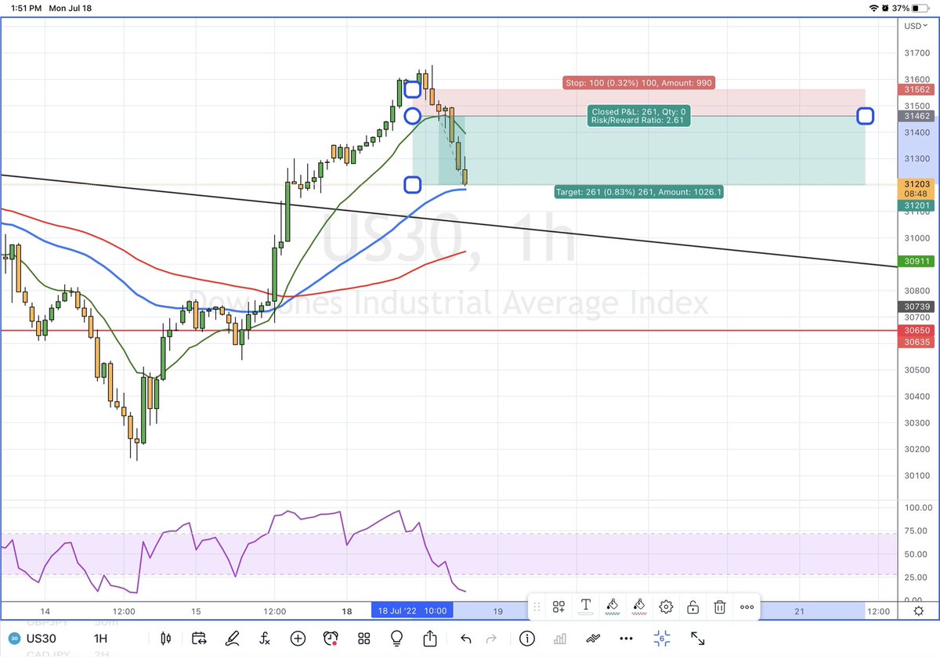Open the candlestick chart style picker
The image size is (940, 659).
pos(165,639)
